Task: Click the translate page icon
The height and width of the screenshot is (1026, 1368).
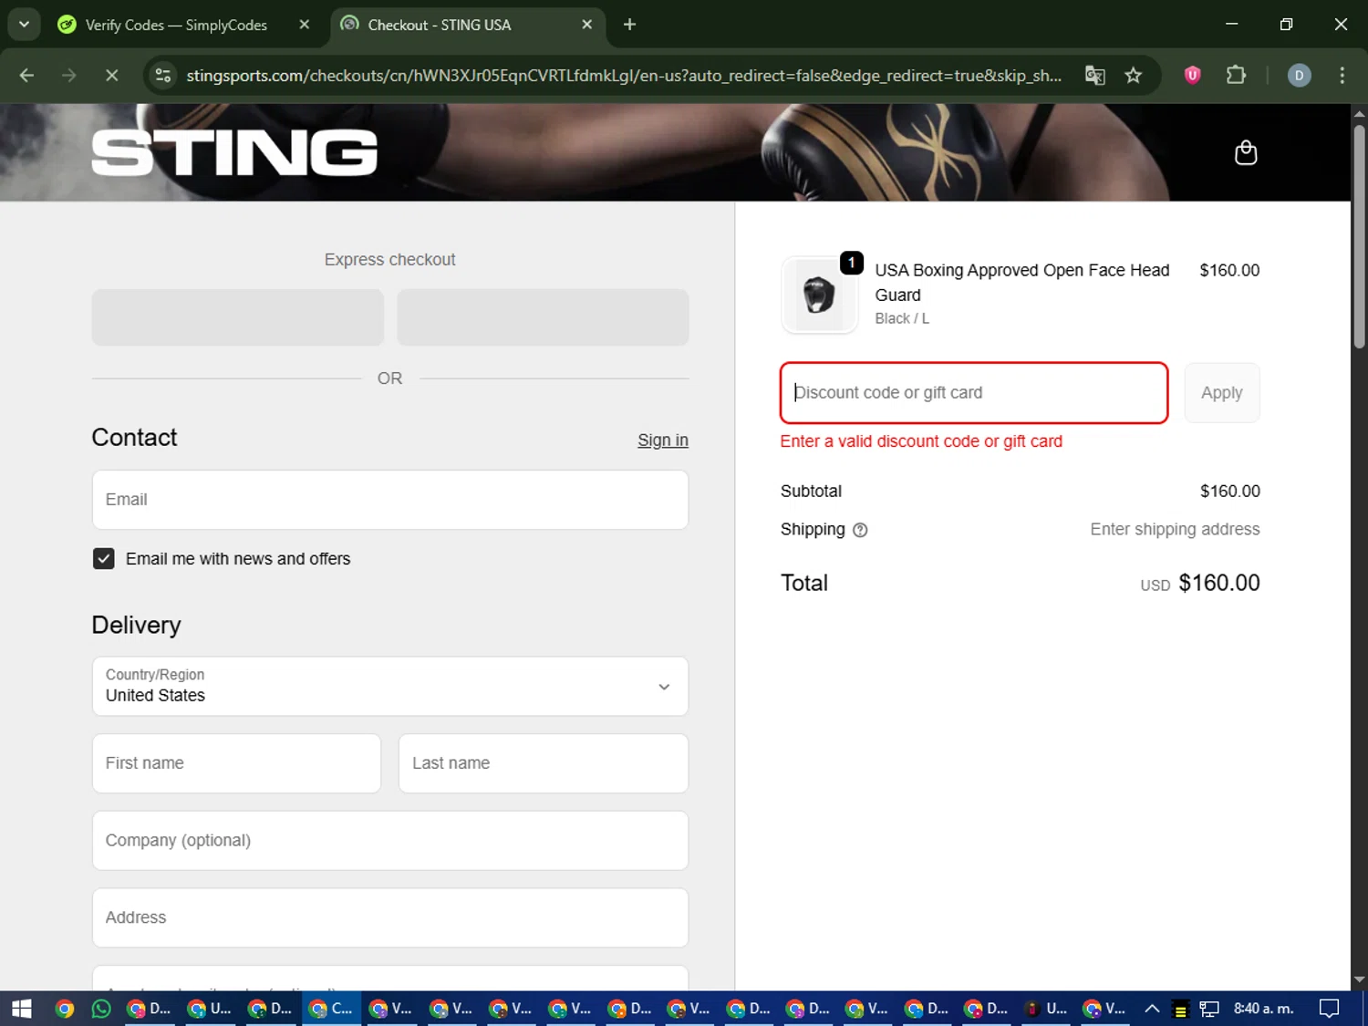Action: click(1094, 76)
